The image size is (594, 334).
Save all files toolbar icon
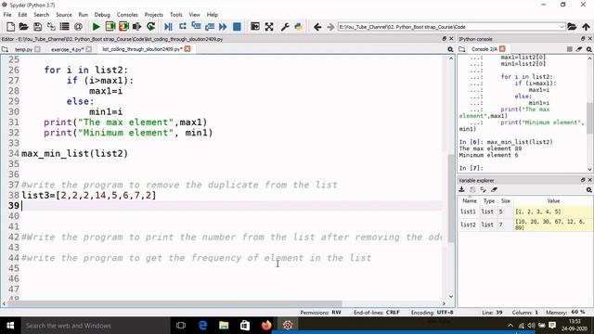tap(51, 27)
